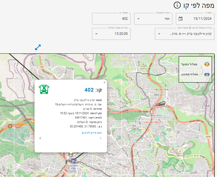Image resolution: width=217 pixels, height=177 pixels.
Task: Go to next sample with popup right arrow
Action: point(100,138)
